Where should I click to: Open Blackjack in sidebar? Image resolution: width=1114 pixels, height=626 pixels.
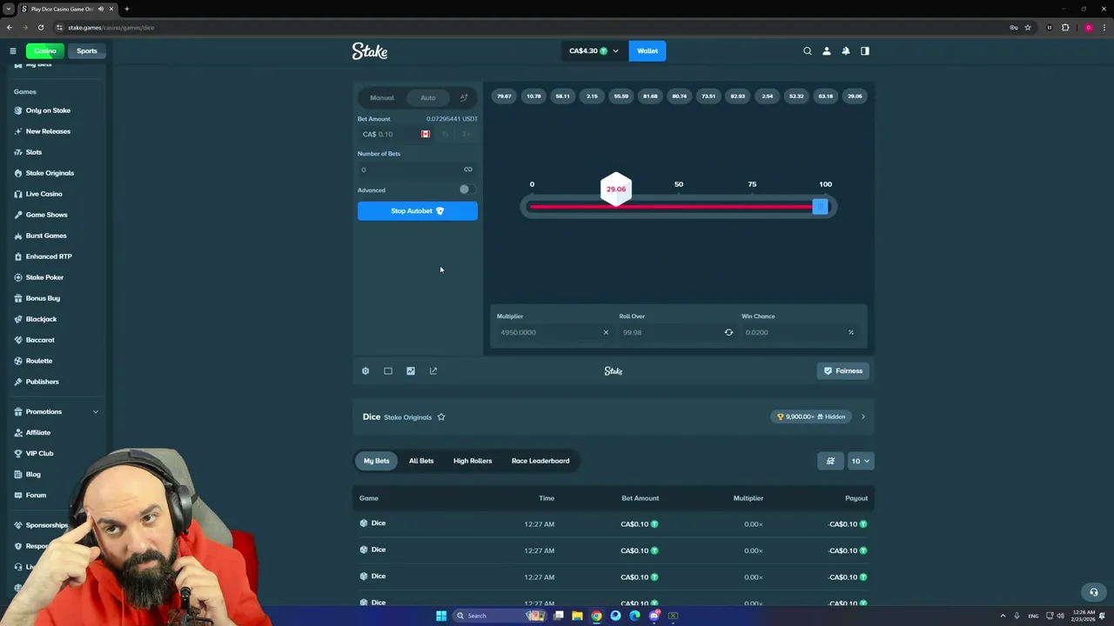pyautogui.click(x=41, y=319)
